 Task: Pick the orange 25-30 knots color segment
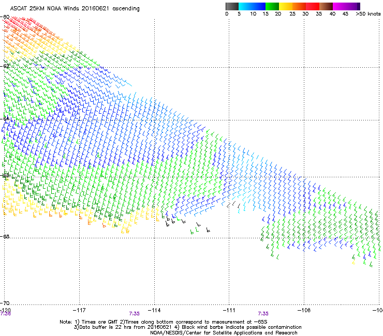(x=299, y=6)
